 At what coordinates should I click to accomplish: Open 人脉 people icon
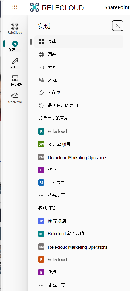[x=41, y=80]
